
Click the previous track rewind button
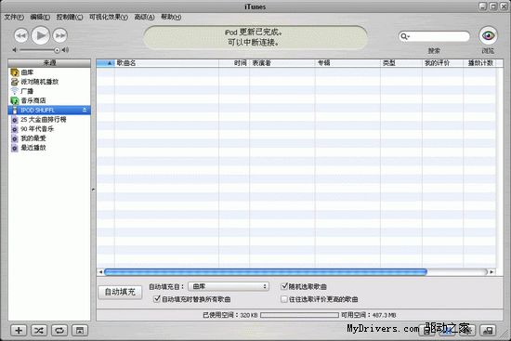21,35
